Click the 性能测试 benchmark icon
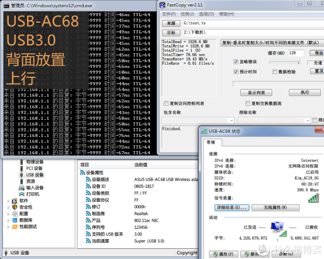Image resolution: width=324 pixels, height=259 pixels. [15, 227]
